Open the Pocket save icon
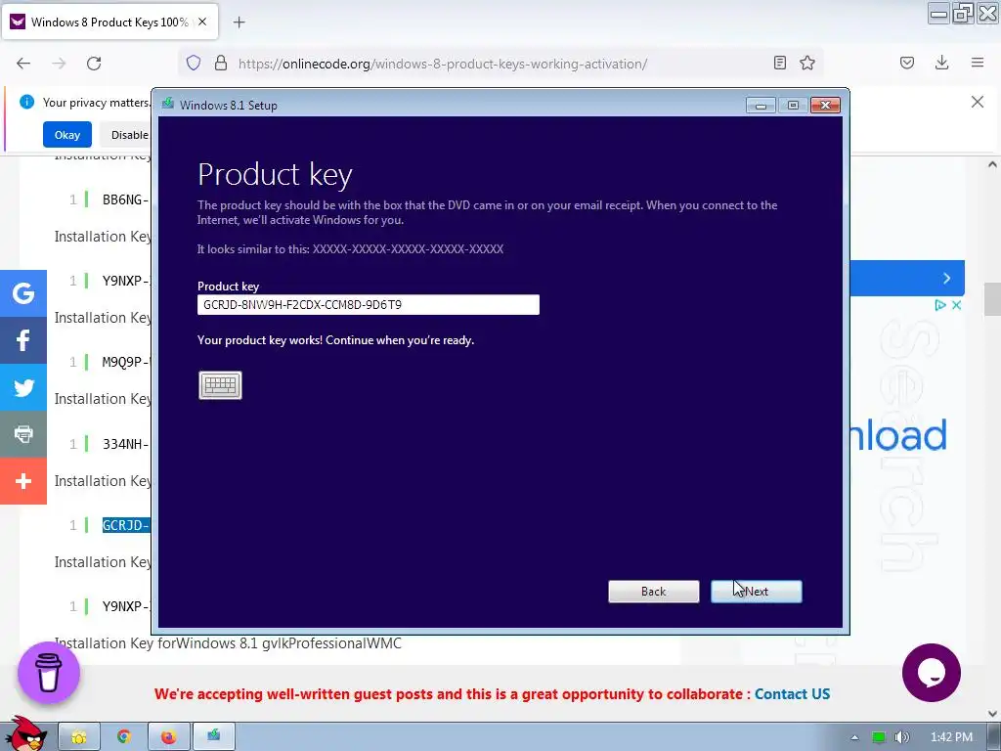Screen dimensions: 1001x751 [907, 63]
